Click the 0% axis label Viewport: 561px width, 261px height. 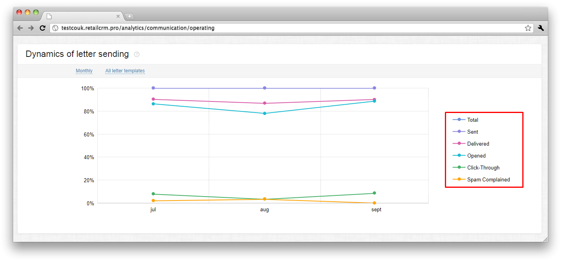tap(90, 203)
